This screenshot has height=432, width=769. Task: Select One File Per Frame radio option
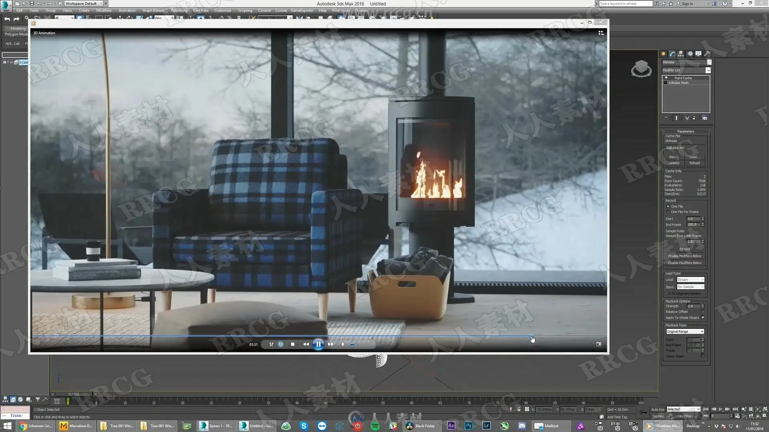click(x=668, y=212)
